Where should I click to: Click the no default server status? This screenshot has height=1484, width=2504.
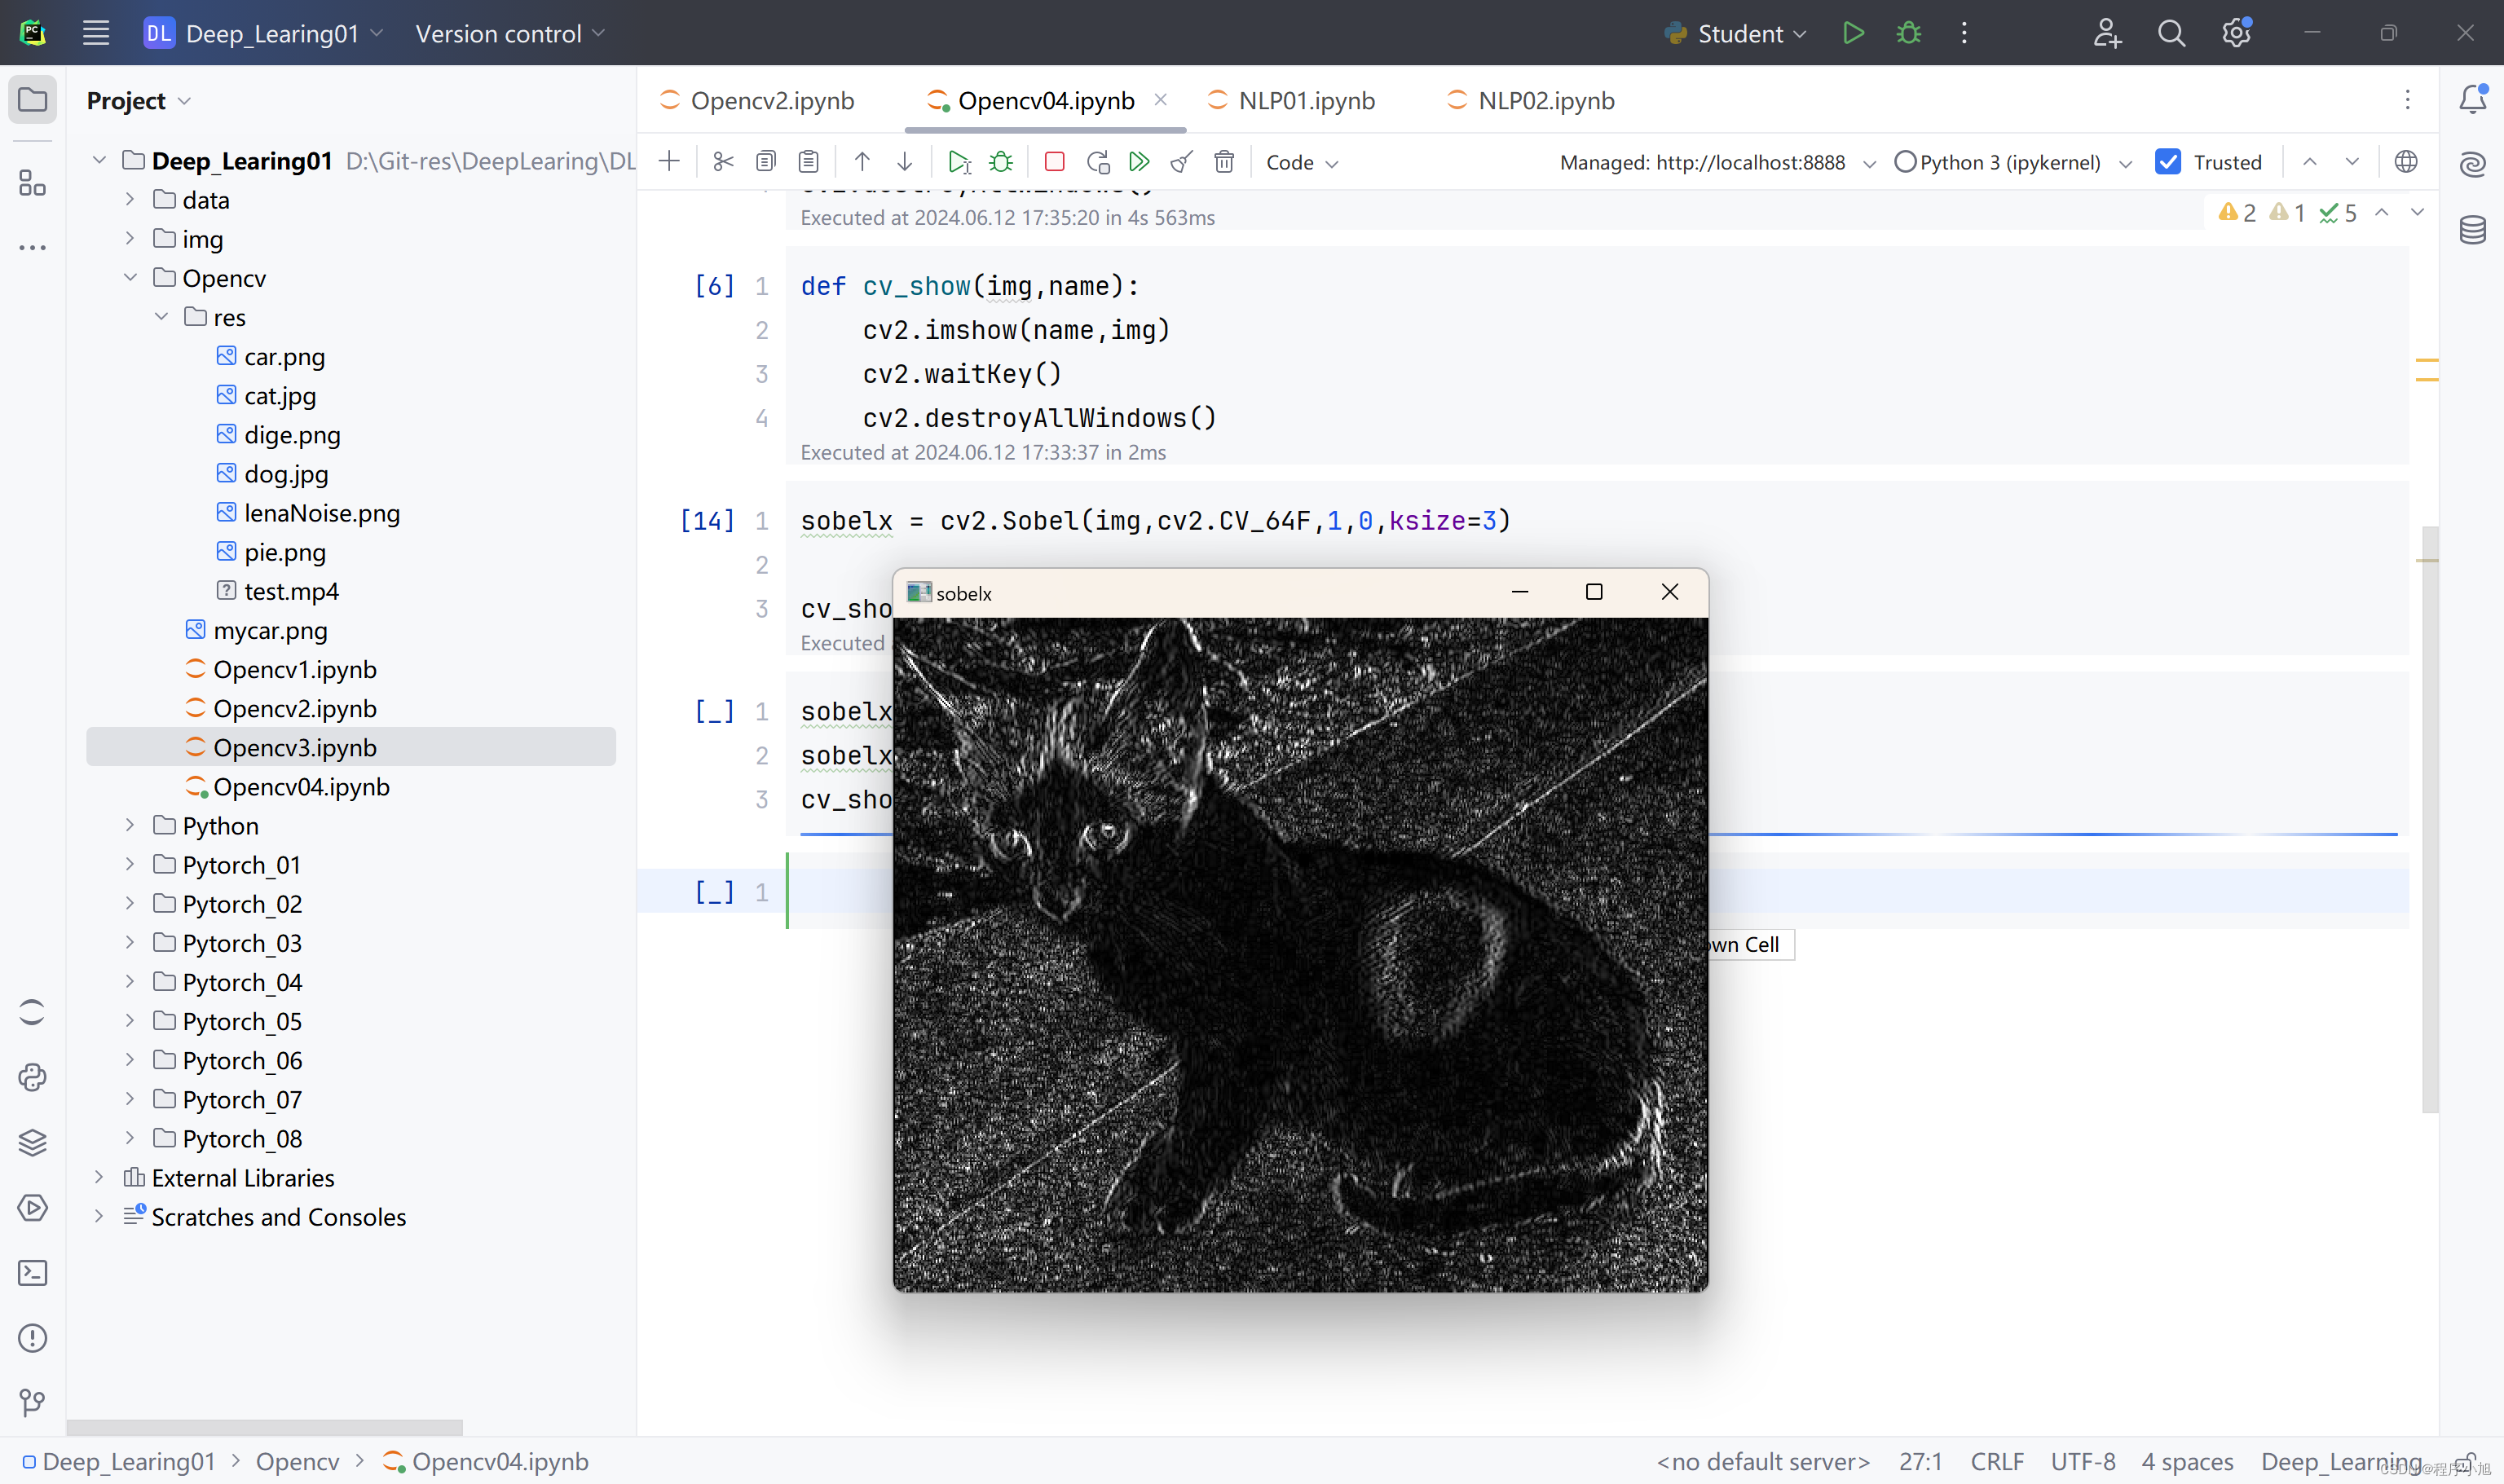[x=1763, y=1461]
